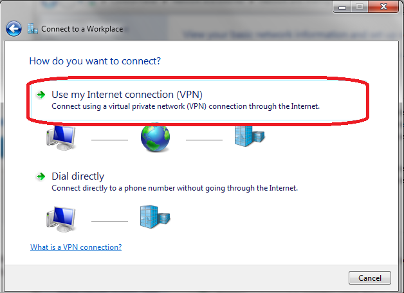The height and width of the screenshot is (293, 404).
Task: Minimize the Connect to a Workplace window
Action: tap(342, 6)
